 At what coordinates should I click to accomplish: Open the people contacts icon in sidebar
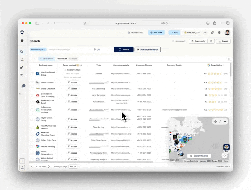(21, 75)
